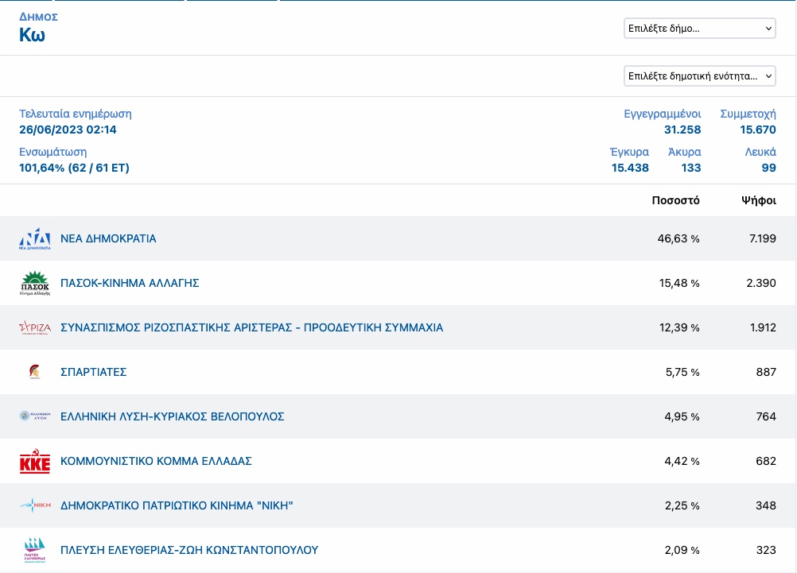Click vote count '1.912'
Image resolution: width=797 pixels, height=573 pixels.
pos(763,327)
